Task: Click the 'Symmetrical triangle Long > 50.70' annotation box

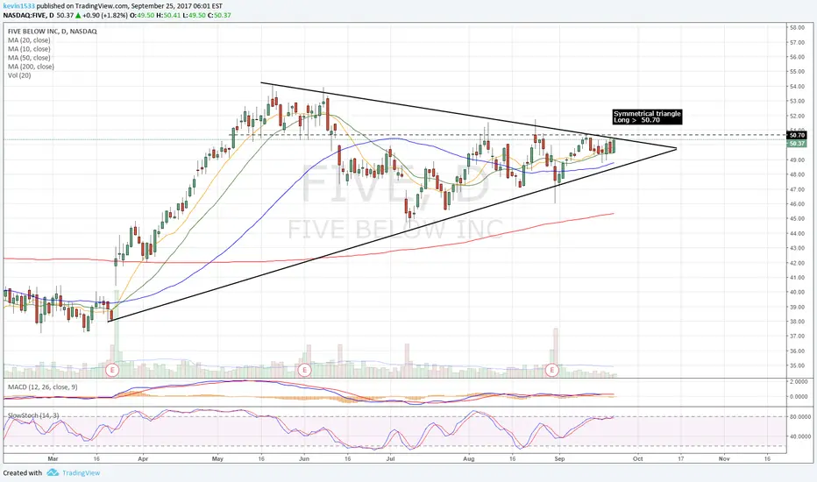Action: 647,117
